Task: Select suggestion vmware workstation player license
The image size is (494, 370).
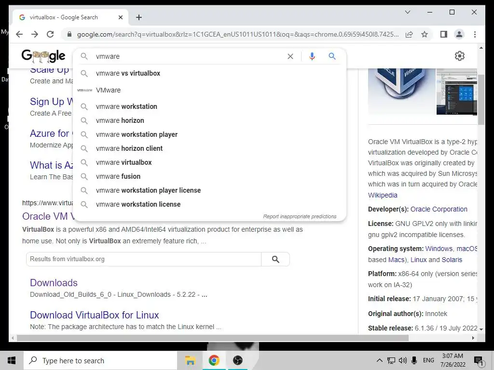Action: click(x=209, y=190)
